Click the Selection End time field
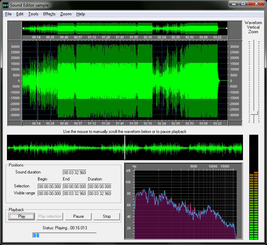 (x=75, y=187)
